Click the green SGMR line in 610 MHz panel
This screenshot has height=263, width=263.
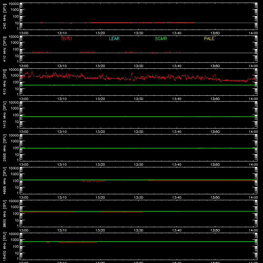click(138, 85)
